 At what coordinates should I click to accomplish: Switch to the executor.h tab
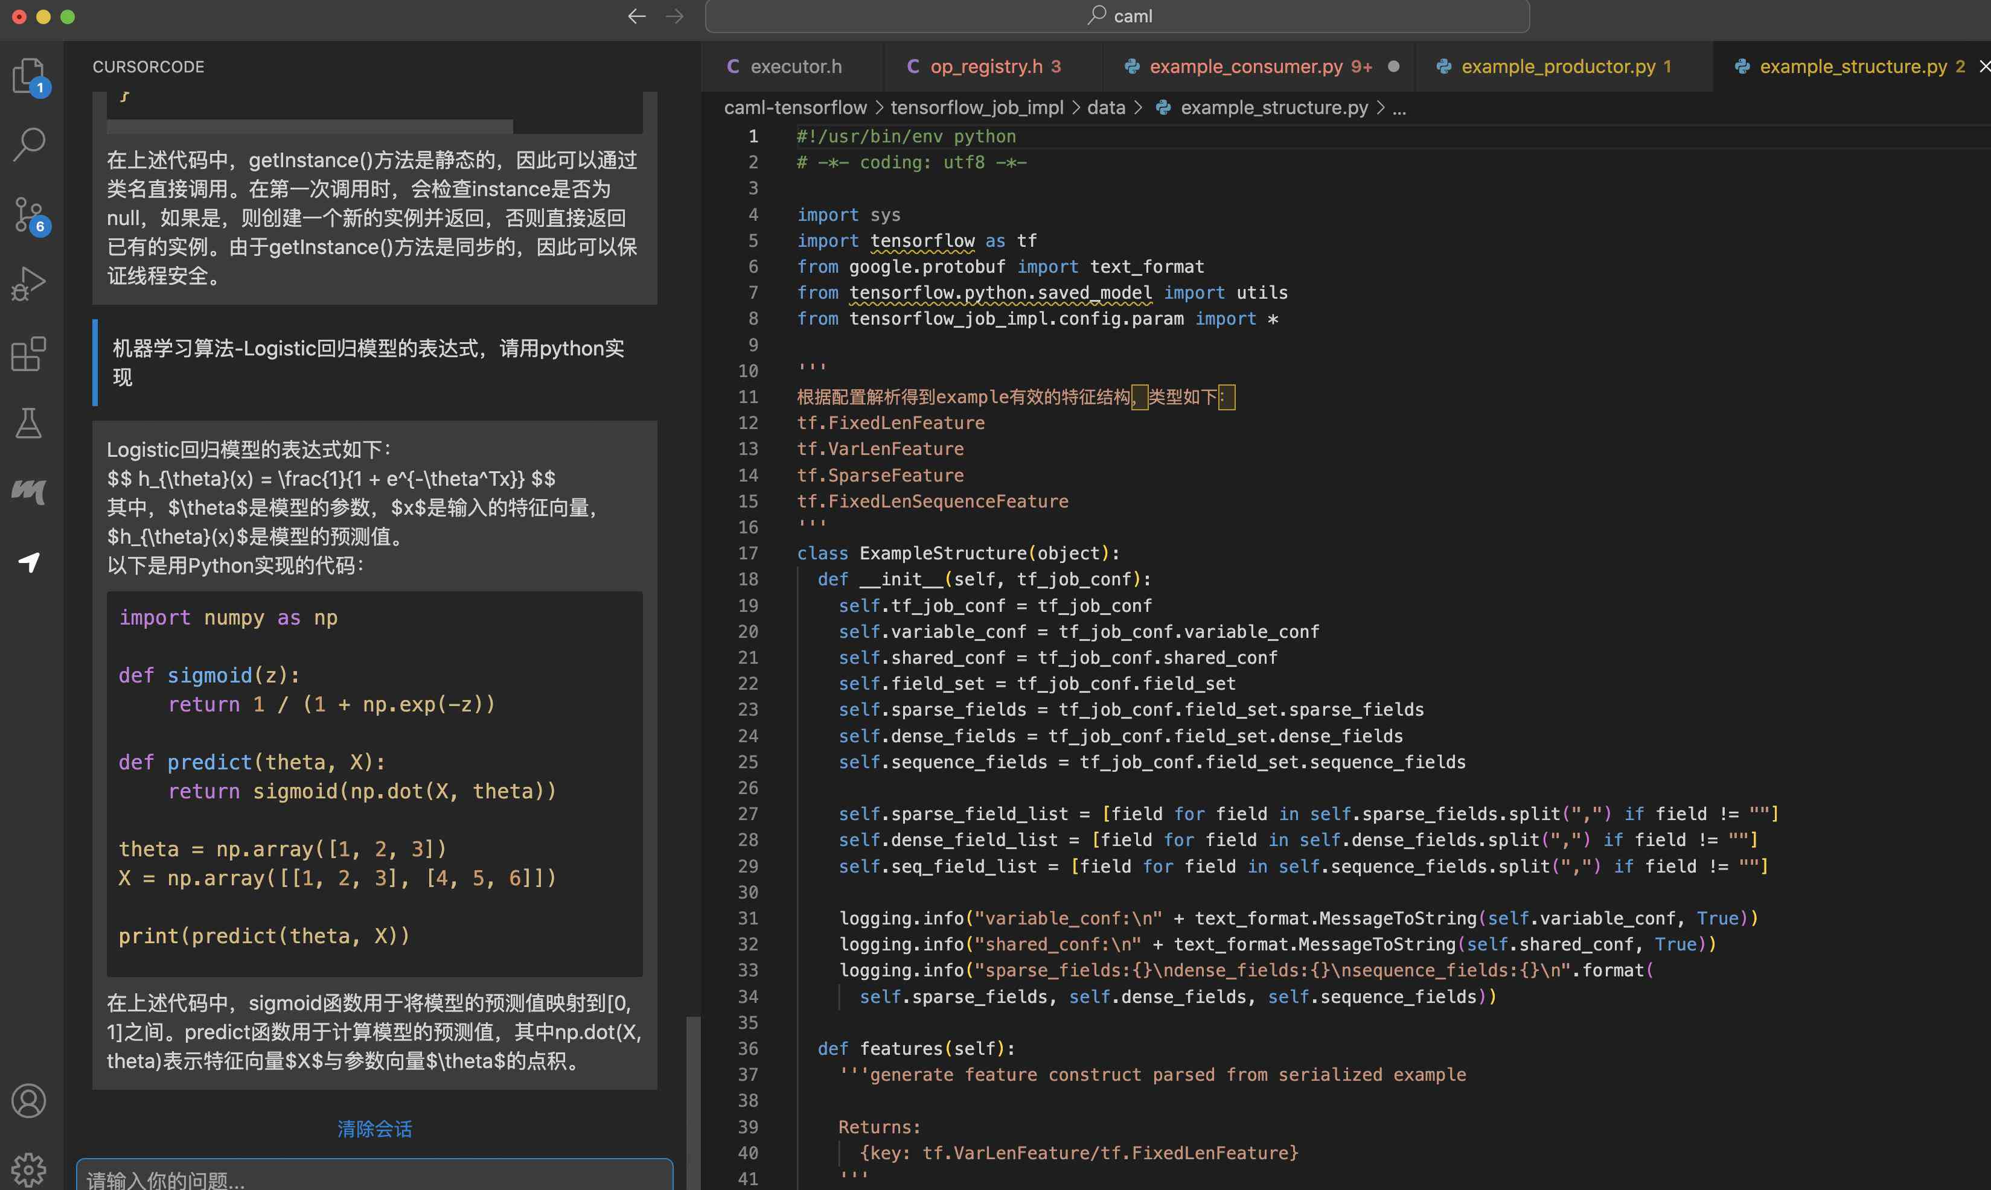tap(791, 66)
